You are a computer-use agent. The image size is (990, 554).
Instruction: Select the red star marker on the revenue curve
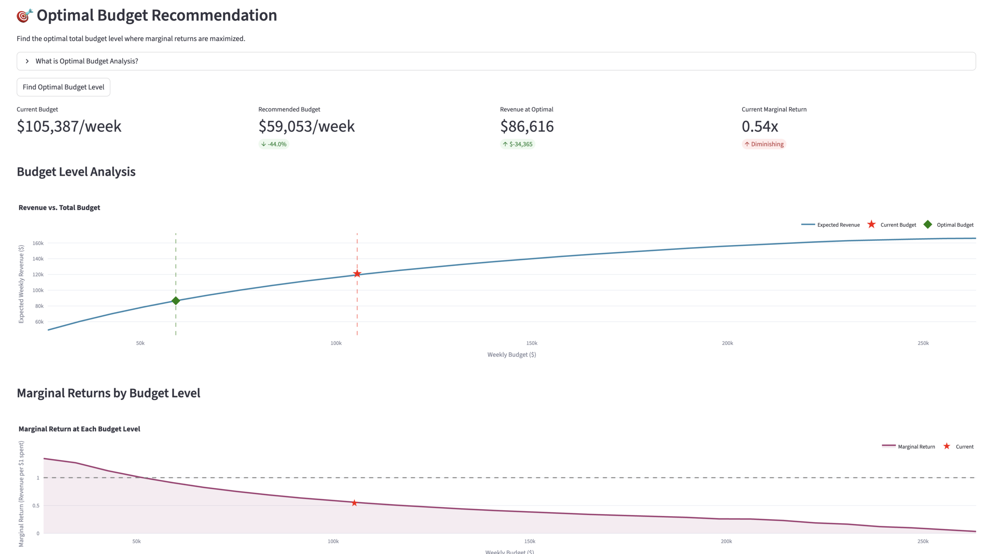coord(357,274)
